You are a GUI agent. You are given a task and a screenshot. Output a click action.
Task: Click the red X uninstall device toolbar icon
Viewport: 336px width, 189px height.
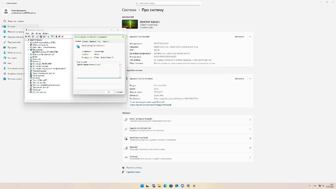(59, 37)
